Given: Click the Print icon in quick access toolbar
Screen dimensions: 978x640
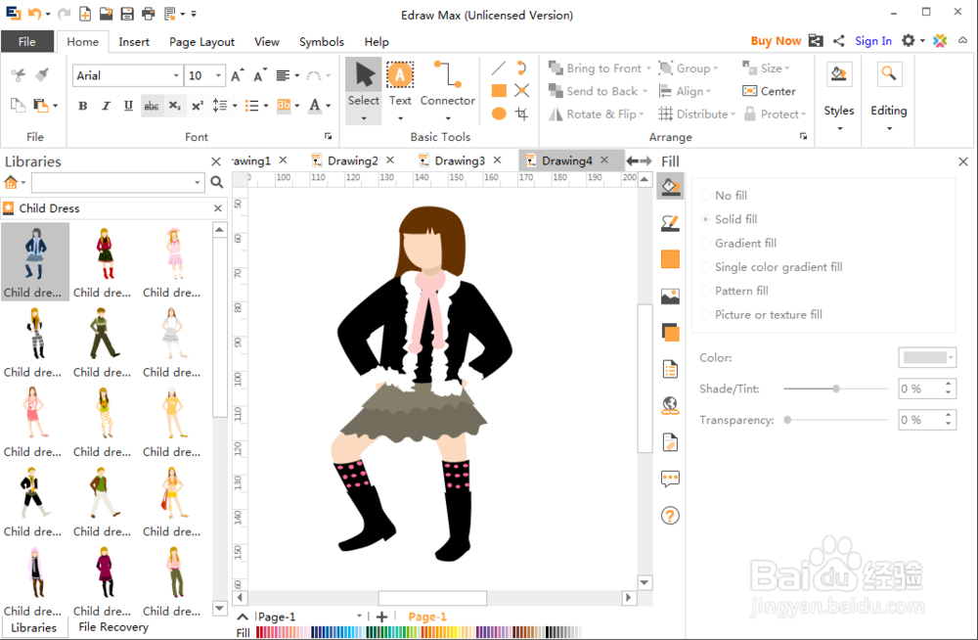Looking at the screenshot, I should coord(149,14).
